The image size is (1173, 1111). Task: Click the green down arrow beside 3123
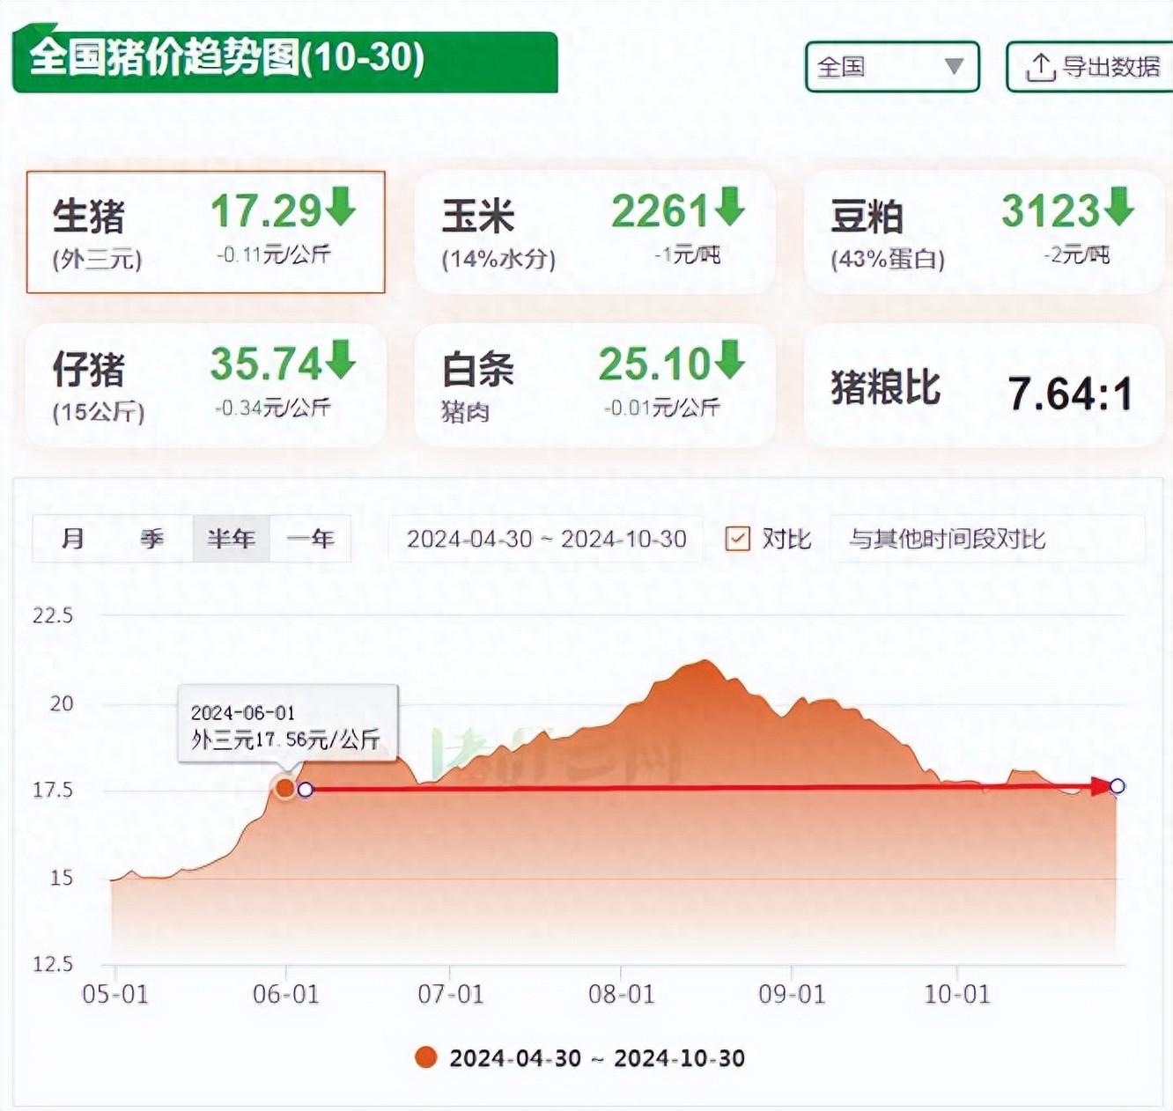pos(1118,207)
